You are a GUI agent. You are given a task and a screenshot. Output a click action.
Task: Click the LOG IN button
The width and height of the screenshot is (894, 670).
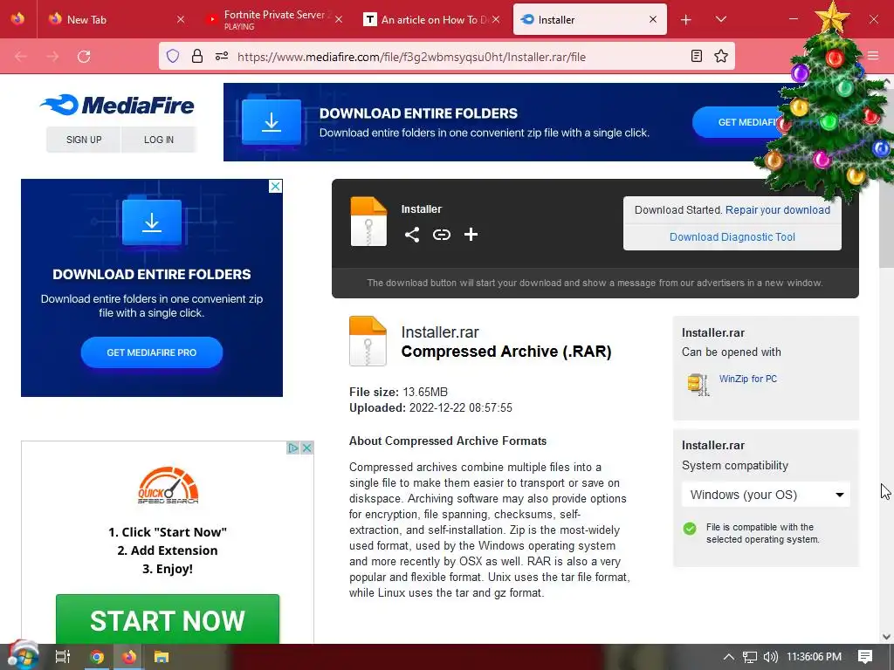click(x=159, y=140)
